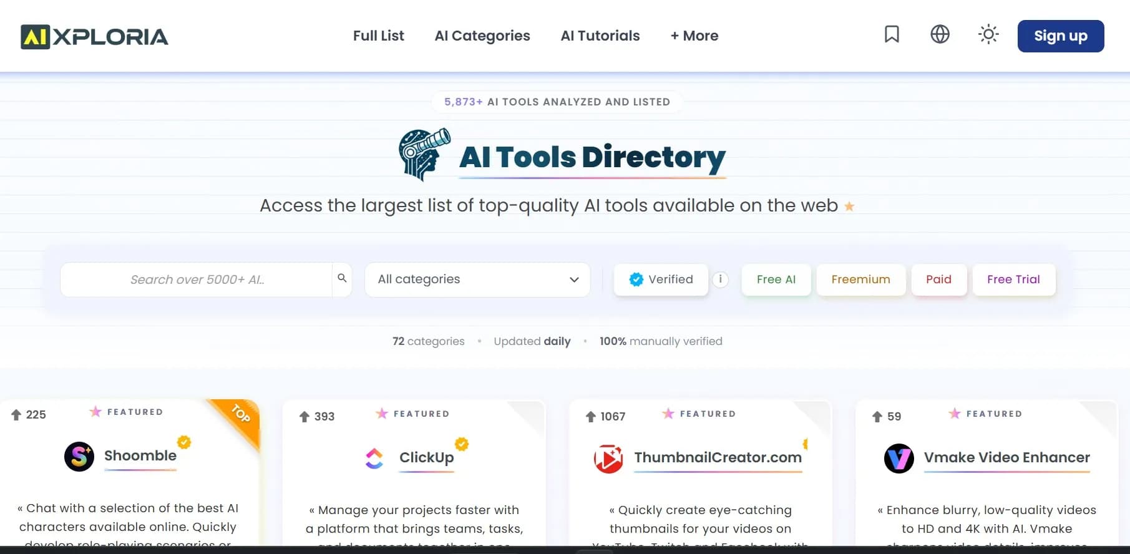The width and height of the screenshot is (1130, 554).
Task: Expand the + More menu
Action: (694, 36)
